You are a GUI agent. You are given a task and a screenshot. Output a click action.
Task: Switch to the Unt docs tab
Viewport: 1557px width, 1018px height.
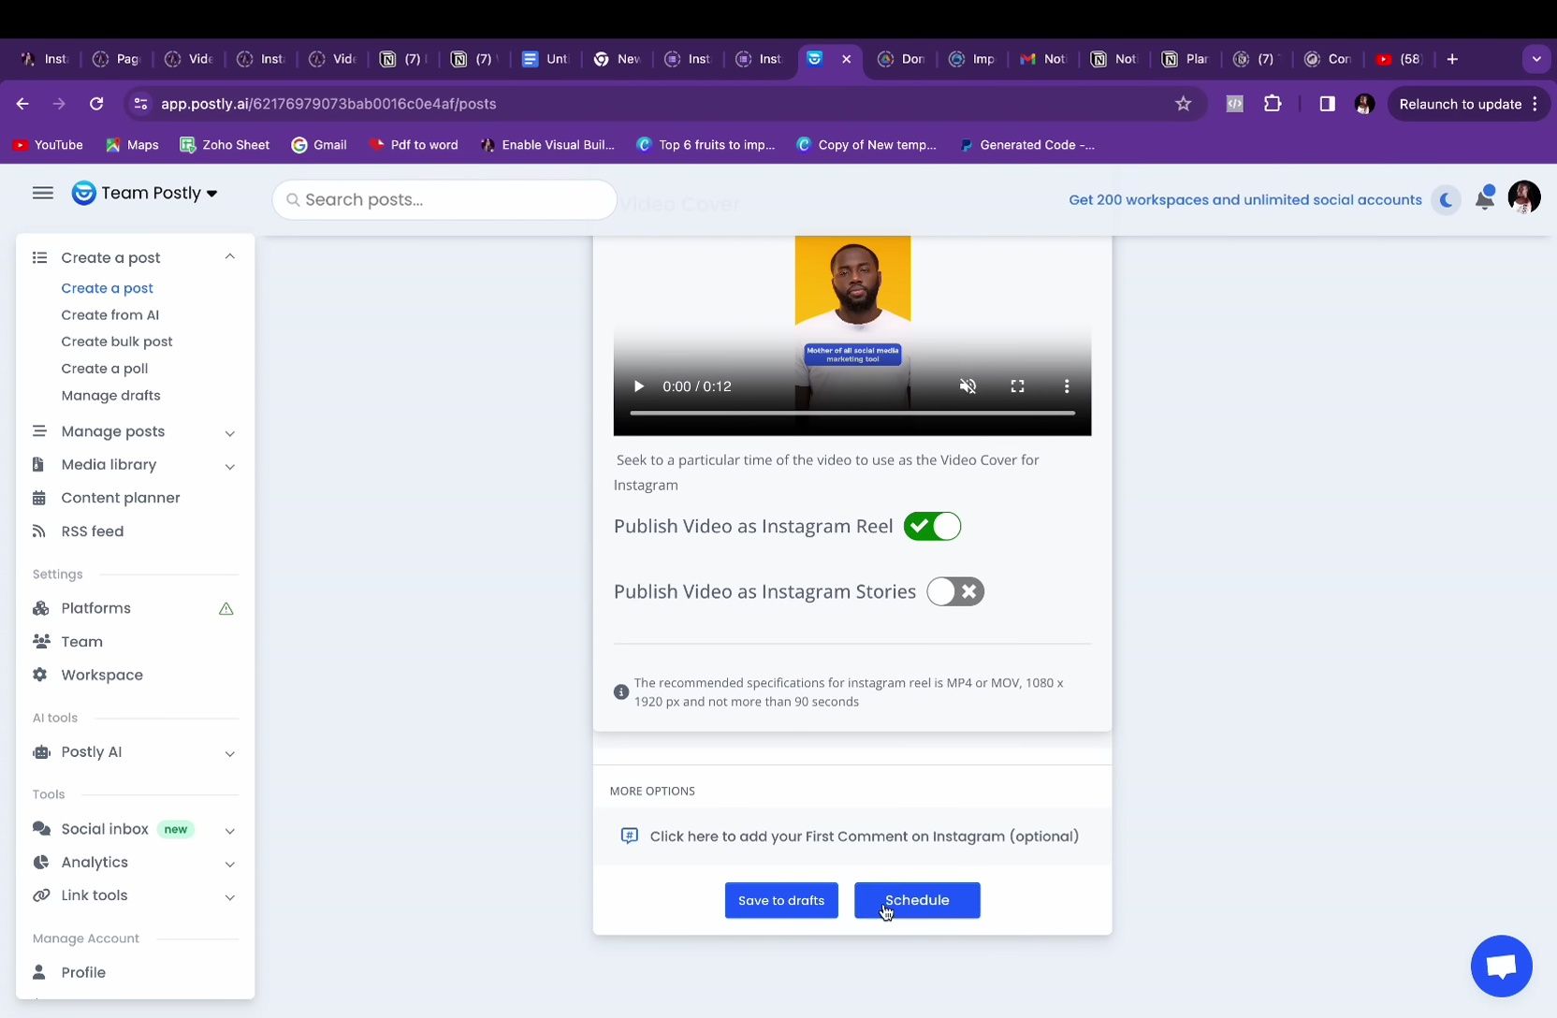(x=546, y=59)
